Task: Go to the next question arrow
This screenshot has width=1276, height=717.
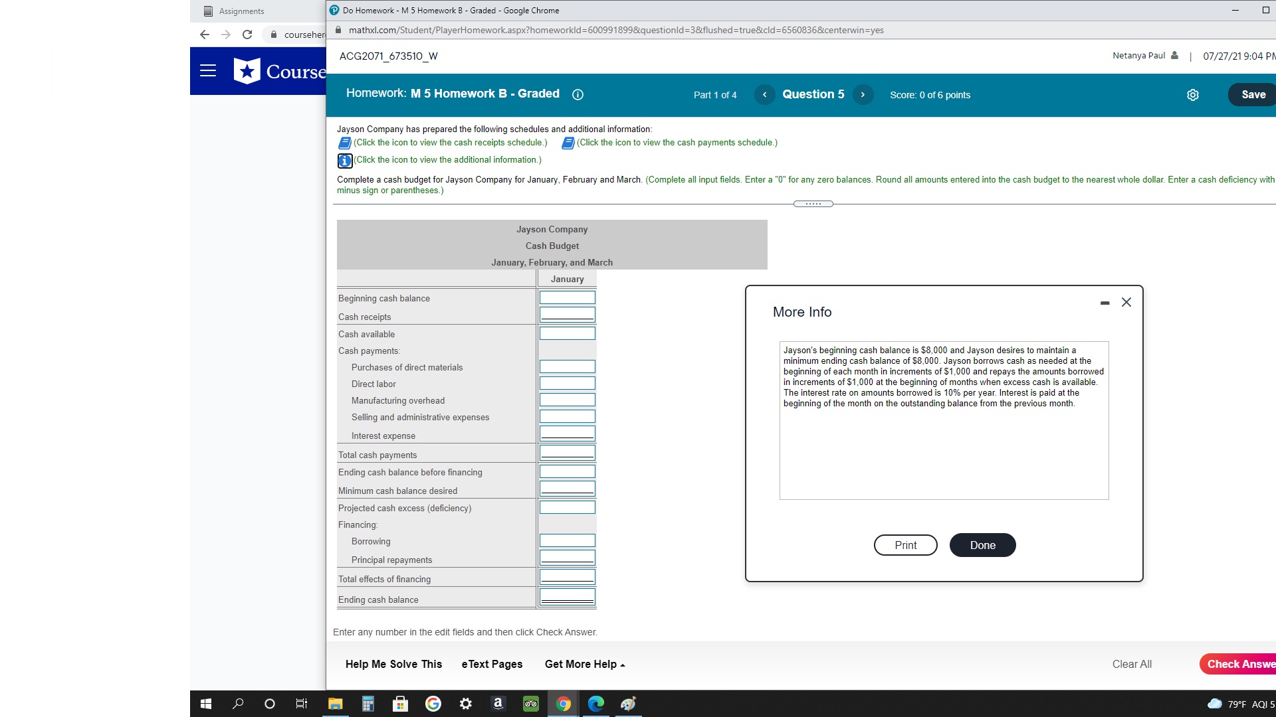Action: [x=863, y=95]
